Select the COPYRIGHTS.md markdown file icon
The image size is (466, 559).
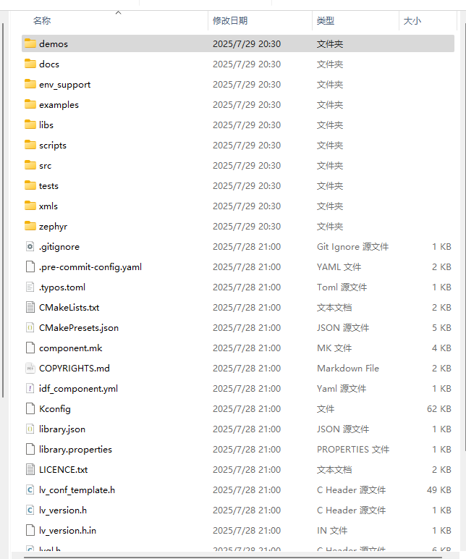(30, 368)
